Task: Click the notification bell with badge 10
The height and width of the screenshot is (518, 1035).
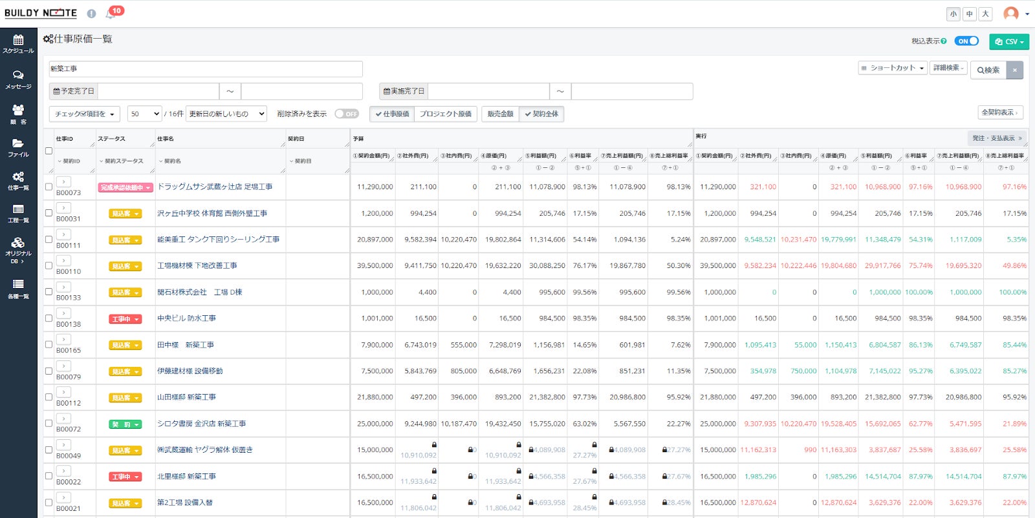Action: coord(111,14)
